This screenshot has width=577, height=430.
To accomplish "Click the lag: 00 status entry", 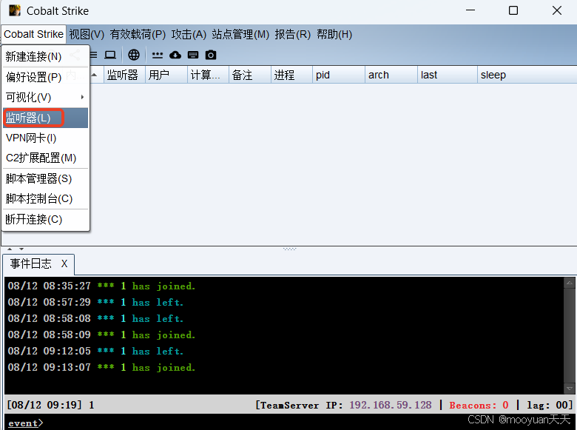I will click(x=548, y=406).
